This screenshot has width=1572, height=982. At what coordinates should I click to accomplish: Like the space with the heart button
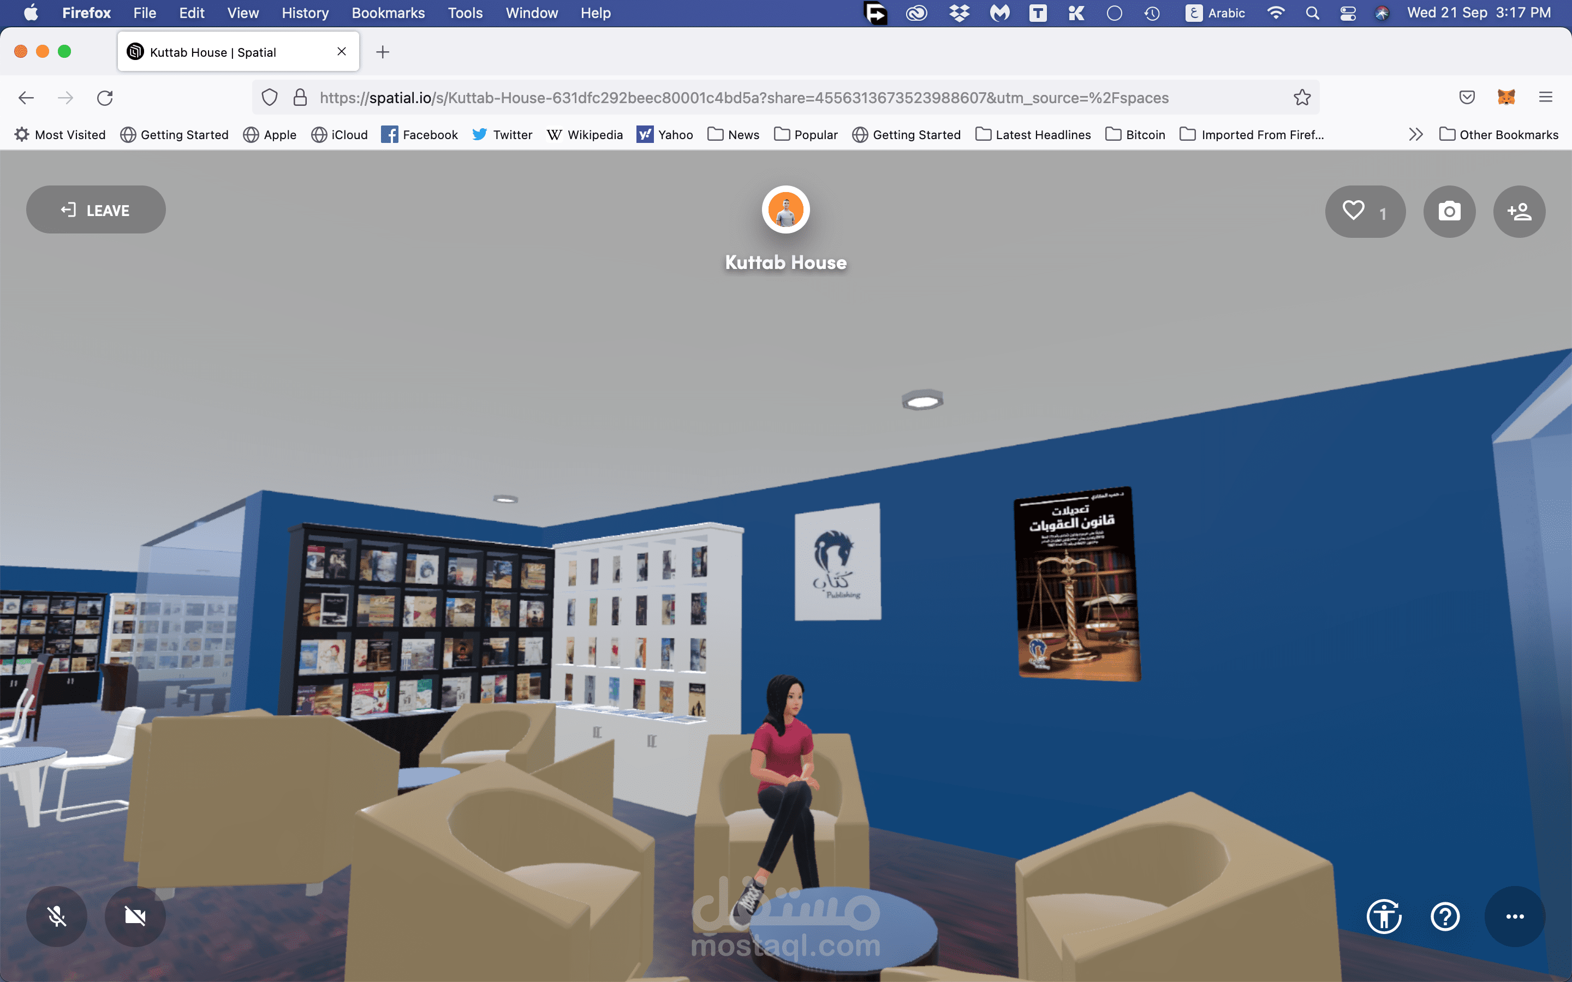coord(1354,211)
